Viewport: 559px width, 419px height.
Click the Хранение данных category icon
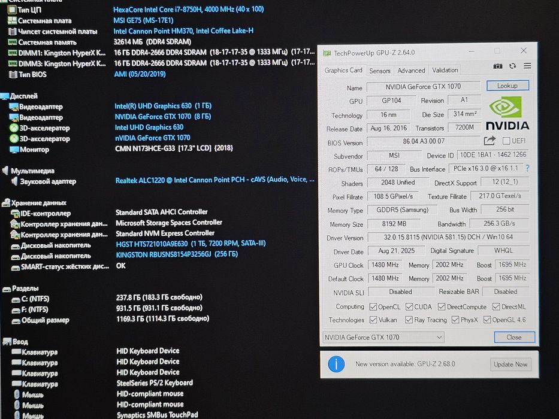pos(6,203)
